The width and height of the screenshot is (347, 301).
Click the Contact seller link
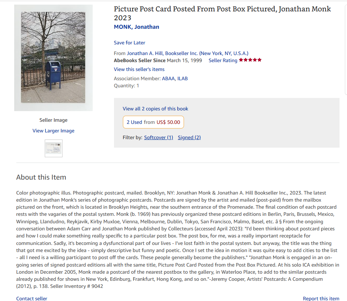pos(32,299)
